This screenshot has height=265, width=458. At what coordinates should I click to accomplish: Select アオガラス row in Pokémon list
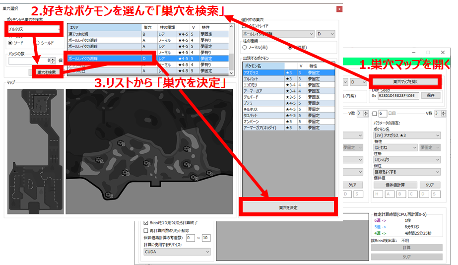click(289, 72)
